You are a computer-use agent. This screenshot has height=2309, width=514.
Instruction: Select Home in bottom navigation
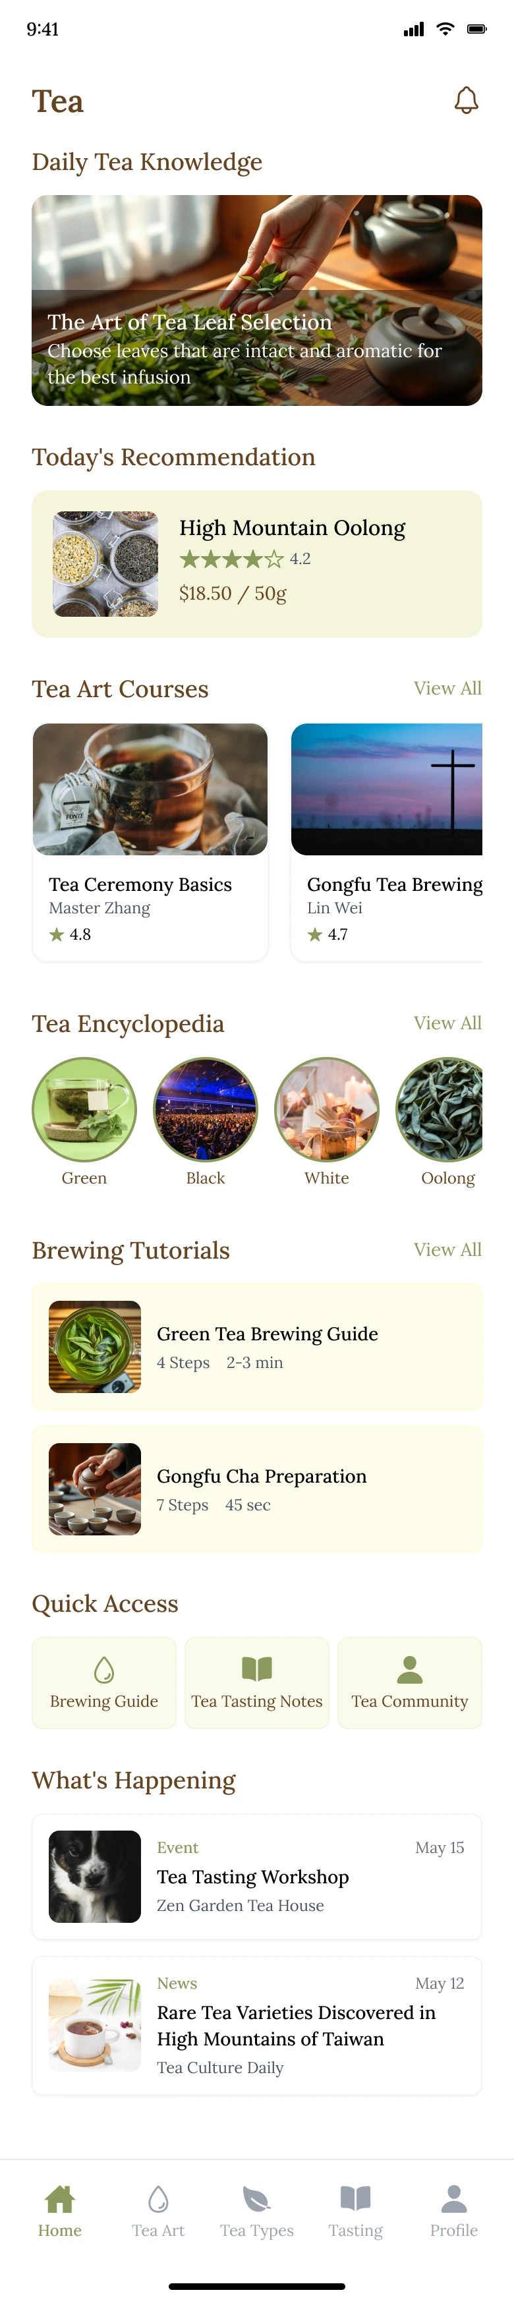[x=60, y=2210]
